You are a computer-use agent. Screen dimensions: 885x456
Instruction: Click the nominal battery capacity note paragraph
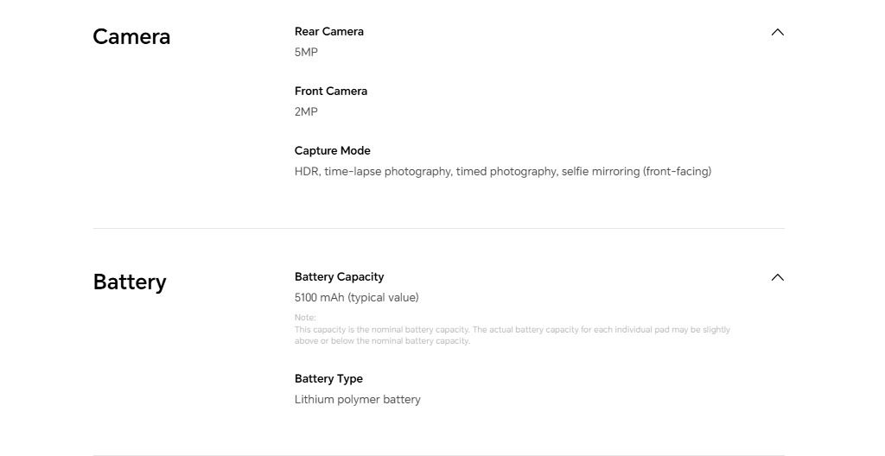click(x=513, y=335)
